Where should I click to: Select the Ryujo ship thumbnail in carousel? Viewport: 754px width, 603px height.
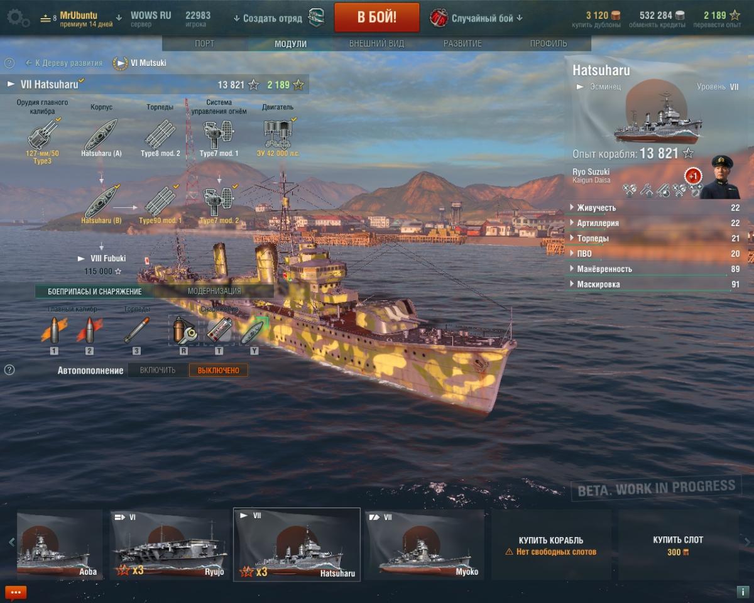(170, 545)
